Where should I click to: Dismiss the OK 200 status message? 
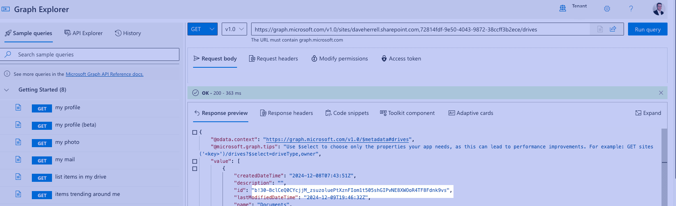pos(661,93)
